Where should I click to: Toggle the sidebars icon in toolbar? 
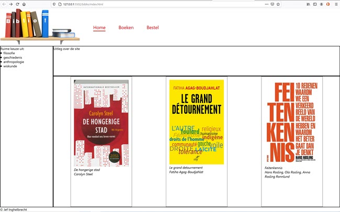click(314, 4)
